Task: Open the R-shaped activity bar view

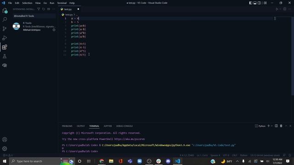Action: click(5, 65)
